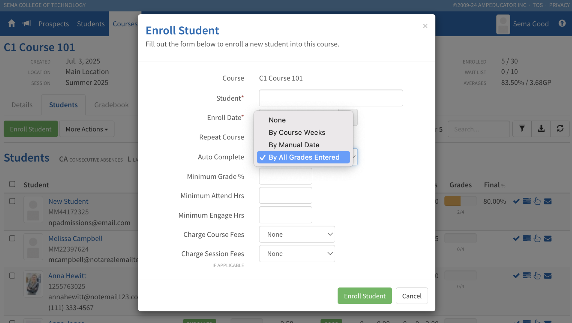Choose the By Course Weeks option
Screen dimensions: 572x323
pos(297,132)
